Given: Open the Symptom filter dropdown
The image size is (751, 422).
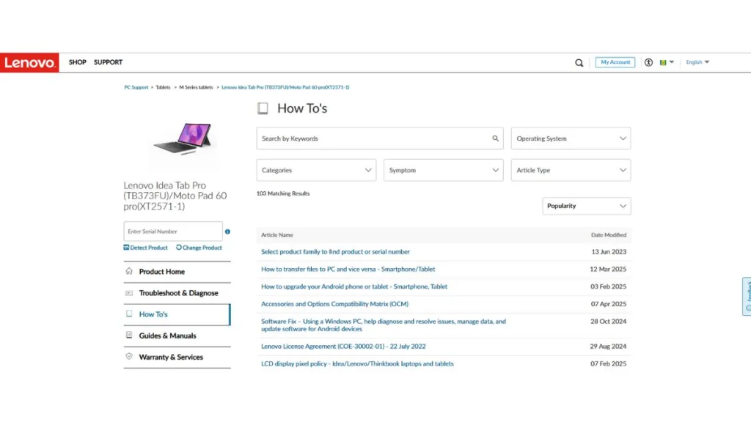Looking at the screenshot, I should 443,170.
